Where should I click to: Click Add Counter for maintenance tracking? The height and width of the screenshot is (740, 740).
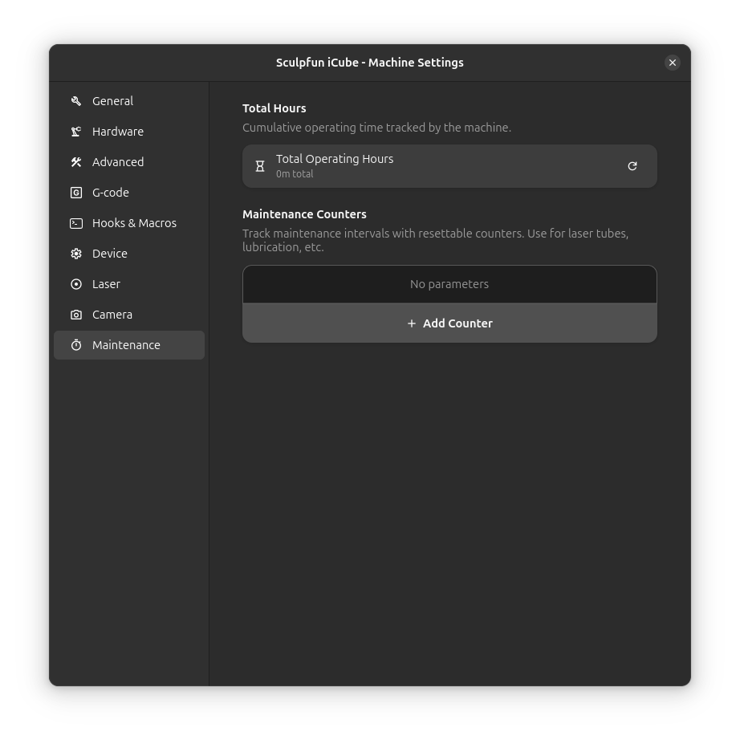[x=449, y=323]
